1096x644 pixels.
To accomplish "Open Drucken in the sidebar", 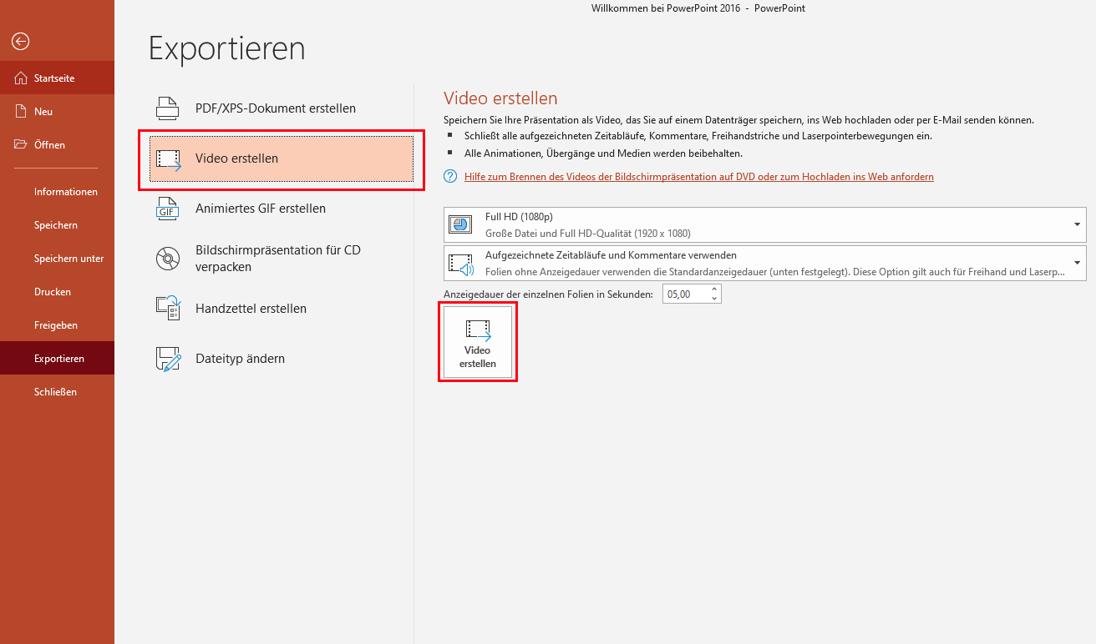I will 57,292.
